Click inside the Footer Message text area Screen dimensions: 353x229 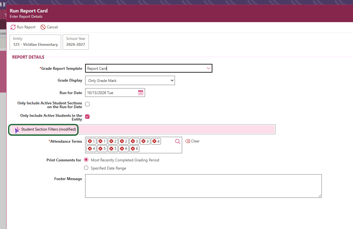point(203,186)
